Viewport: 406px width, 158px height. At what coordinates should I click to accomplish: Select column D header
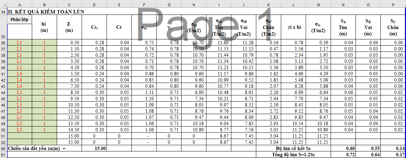coord(94,4)
